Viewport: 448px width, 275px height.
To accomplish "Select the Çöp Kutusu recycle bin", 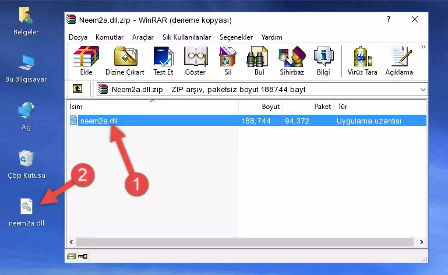I will [x=26, y=165].
